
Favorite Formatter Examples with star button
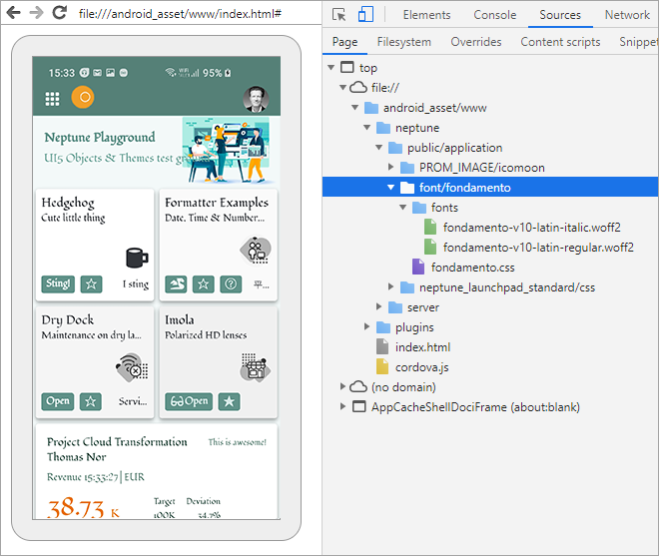pos(204,284)
